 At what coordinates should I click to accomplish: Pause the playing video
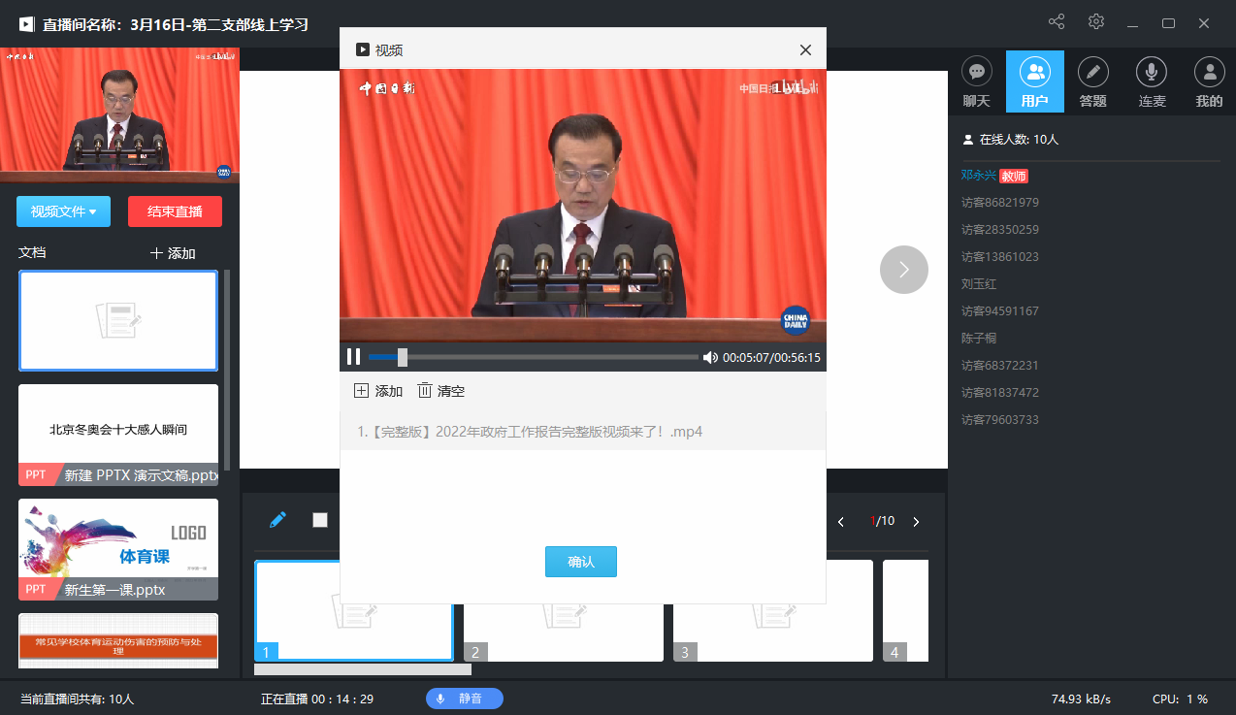click(x=354, y=357)
